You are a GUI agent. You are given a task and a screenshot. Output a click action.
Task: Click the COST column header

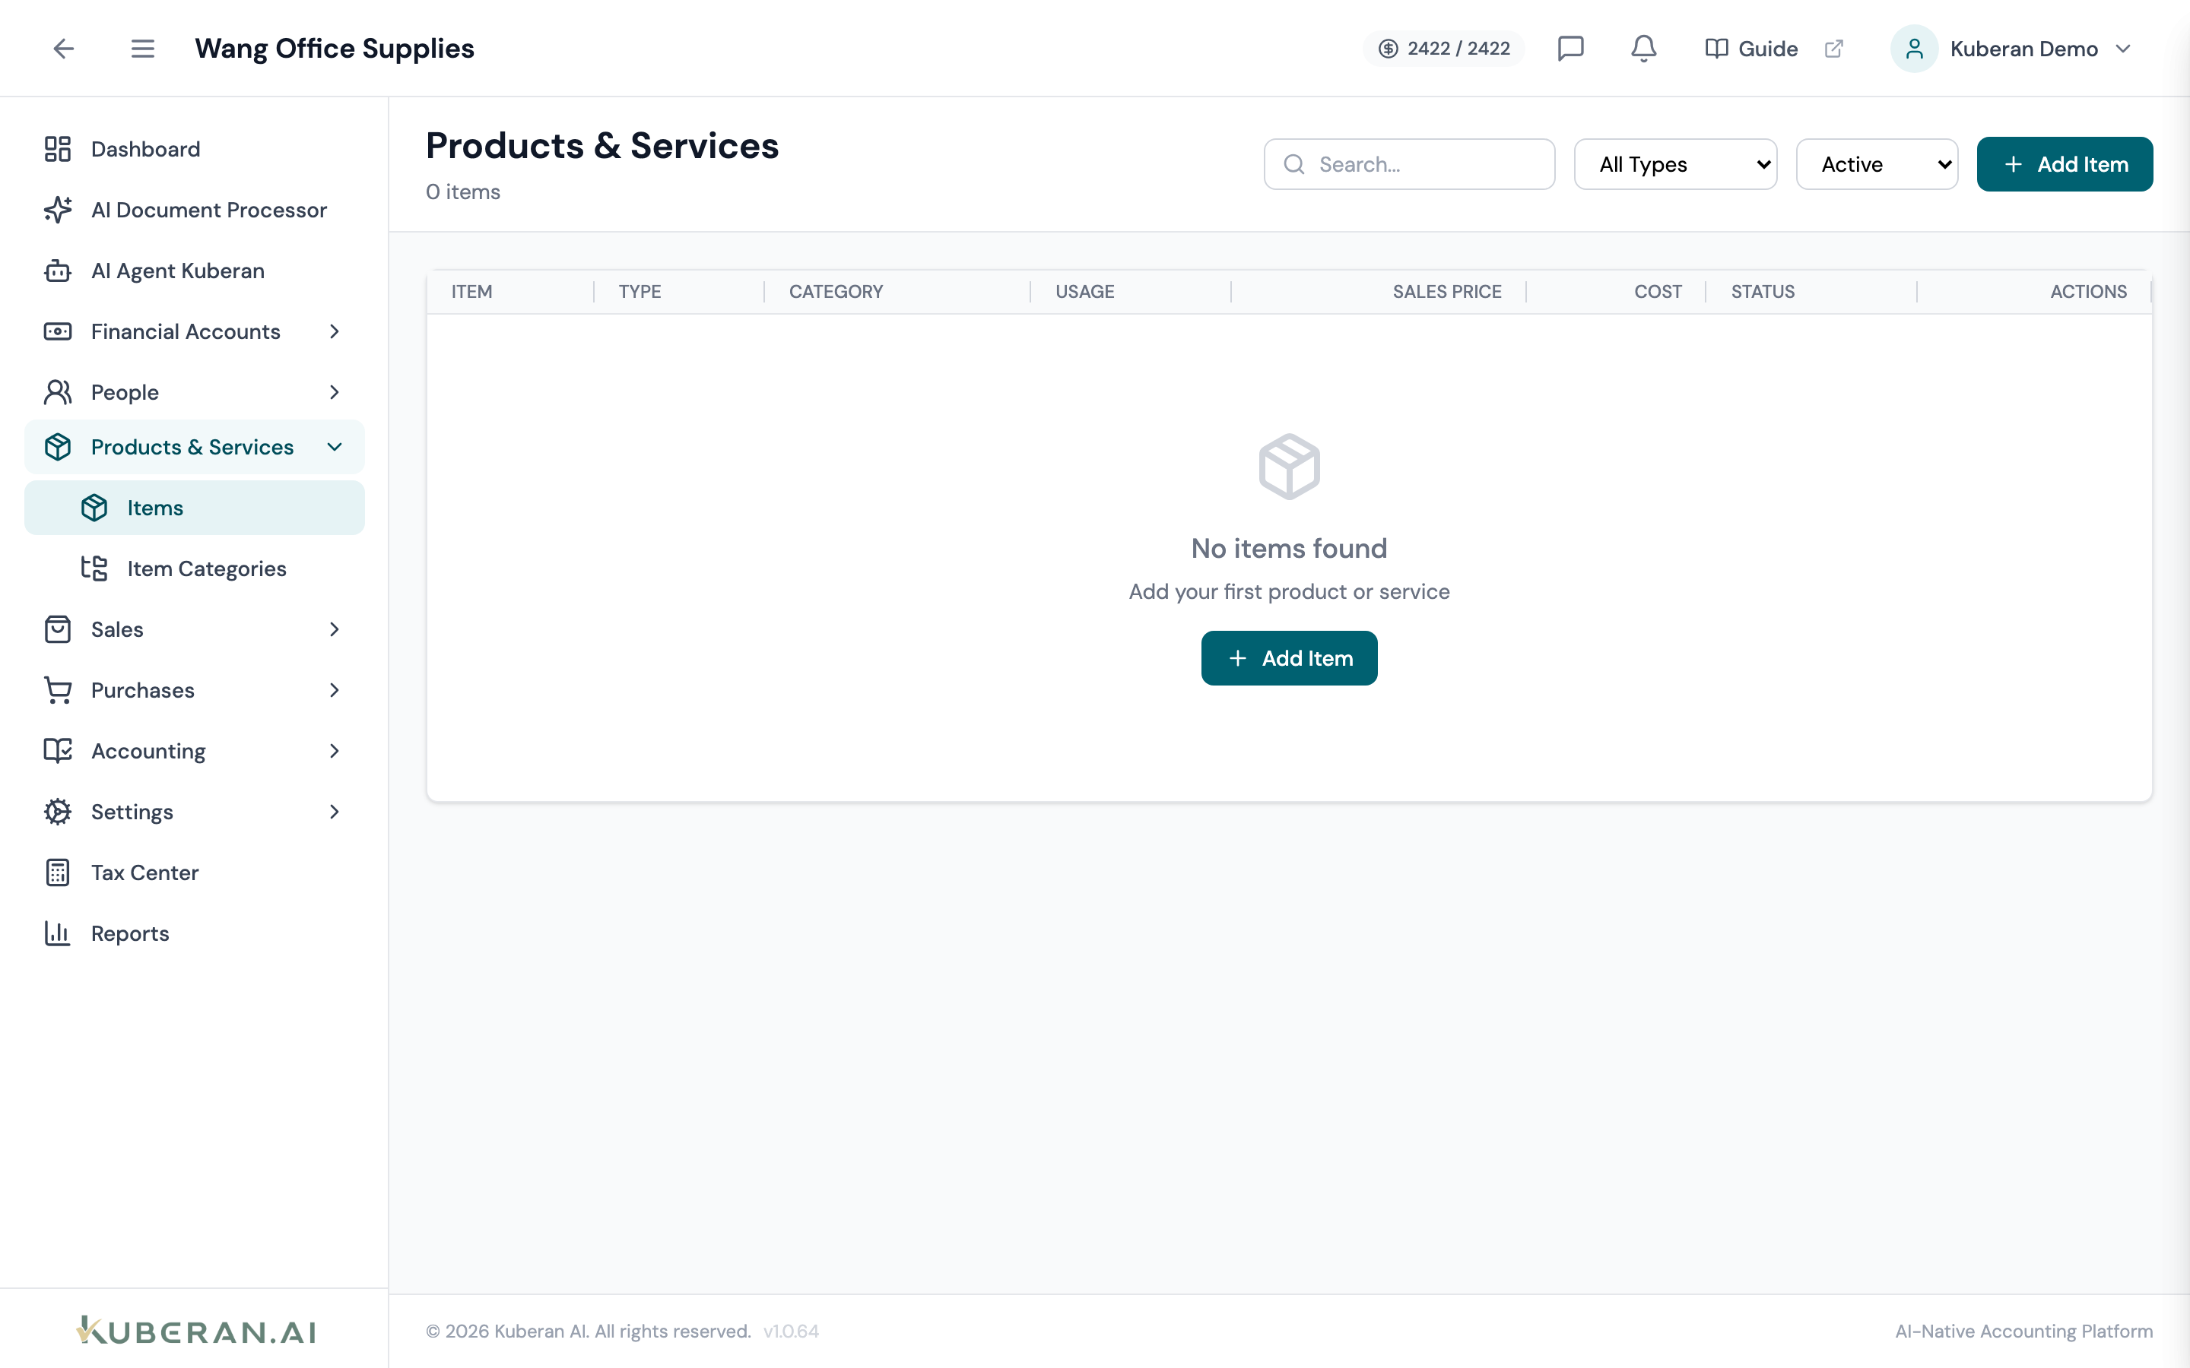1657,291
